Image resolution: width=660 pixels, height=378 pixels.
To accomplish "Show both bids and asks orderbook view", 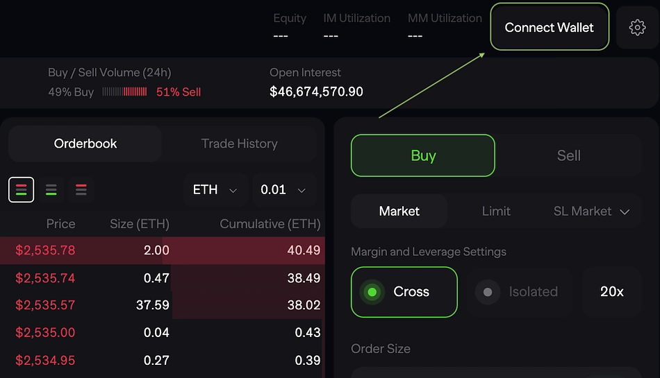I will (21, 190).
